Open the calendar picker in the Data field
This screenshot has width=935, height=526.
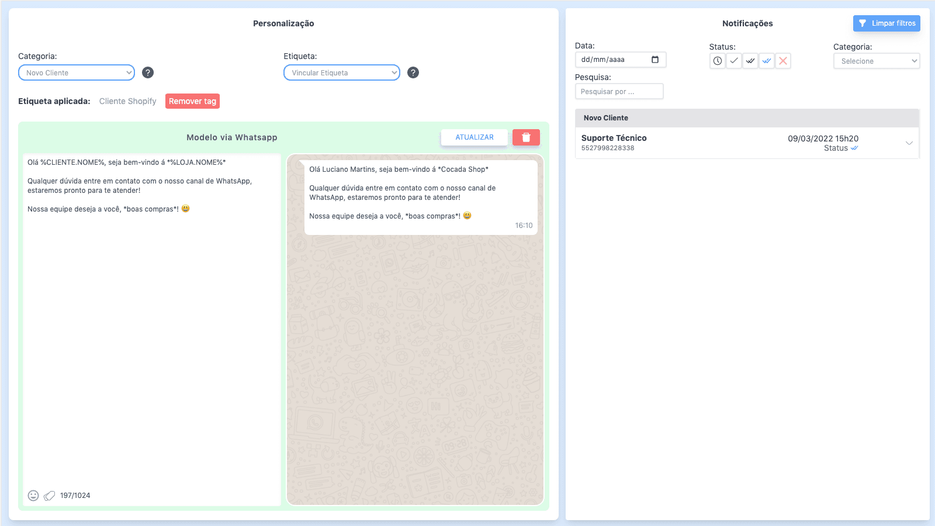tap(655, 60)
